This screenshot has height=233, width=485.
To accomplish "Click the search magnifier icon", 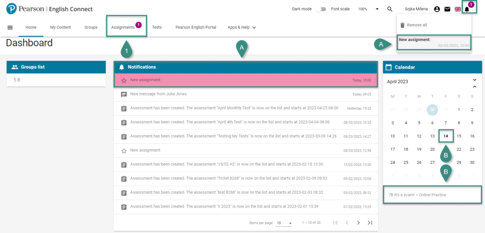I will point(390,9).
